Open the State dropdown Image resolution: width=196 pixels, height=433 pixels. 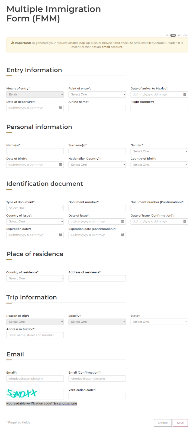(x=159, y=322)
